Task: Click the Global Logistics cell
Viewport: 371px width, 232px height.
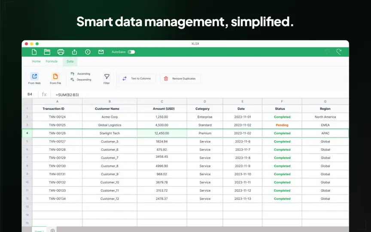Action: click(x=109, y=125)
